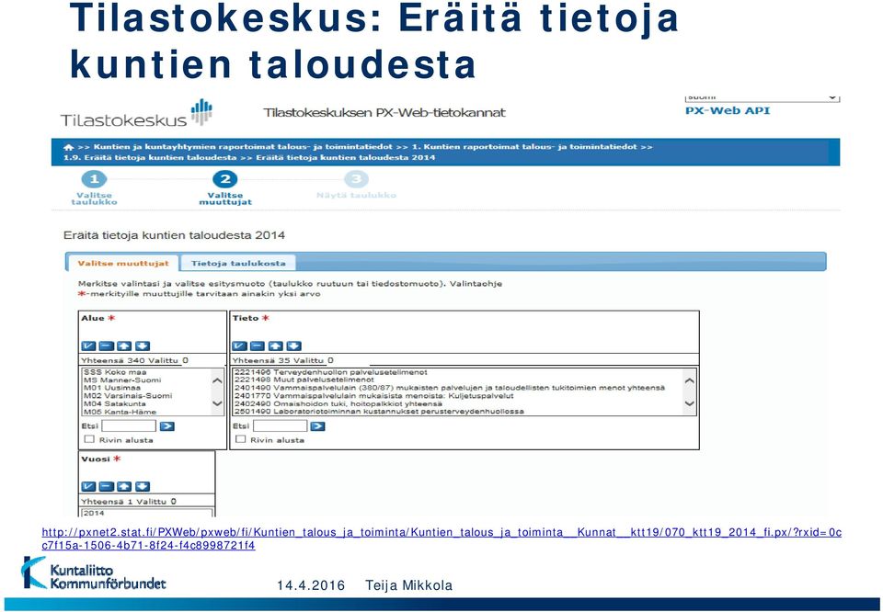Select 2014 in the Vuosi list

147,513
